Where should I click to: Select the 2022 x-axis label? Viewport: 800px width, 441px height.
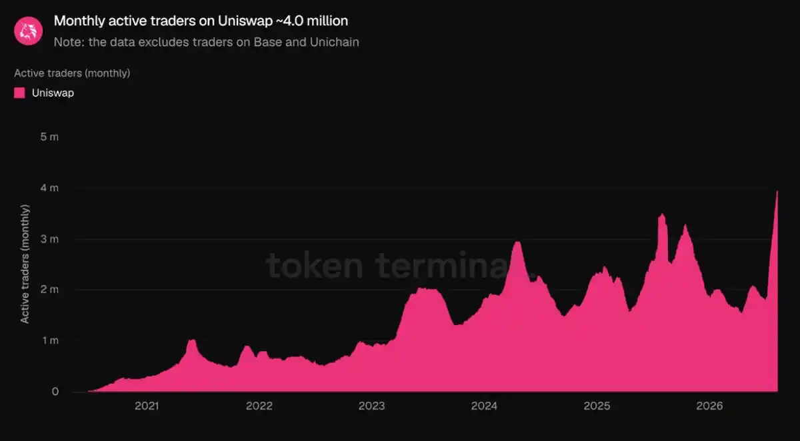point(259,406)
